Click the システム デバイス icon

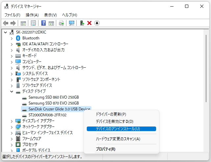[18, 74]
